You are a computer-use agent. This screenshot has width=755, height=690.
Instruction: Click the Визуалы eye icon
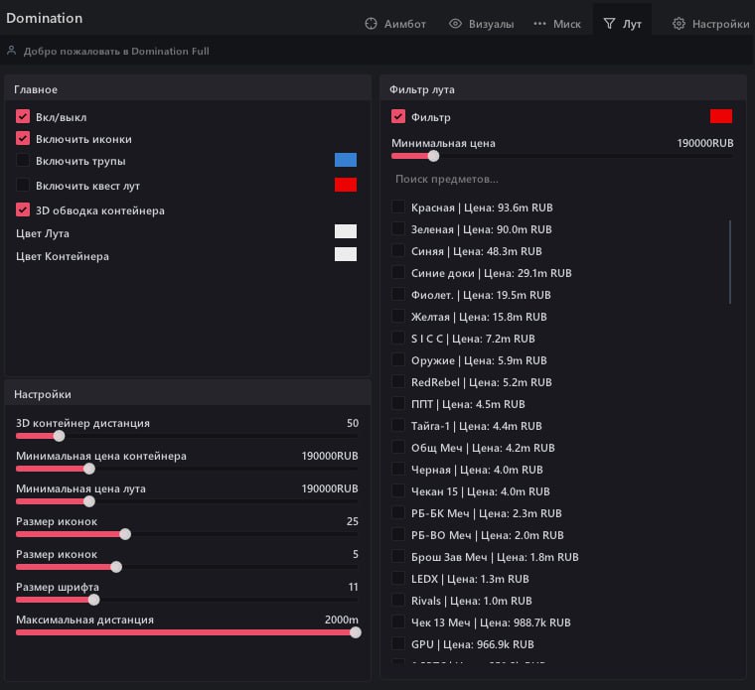(456, 24)
